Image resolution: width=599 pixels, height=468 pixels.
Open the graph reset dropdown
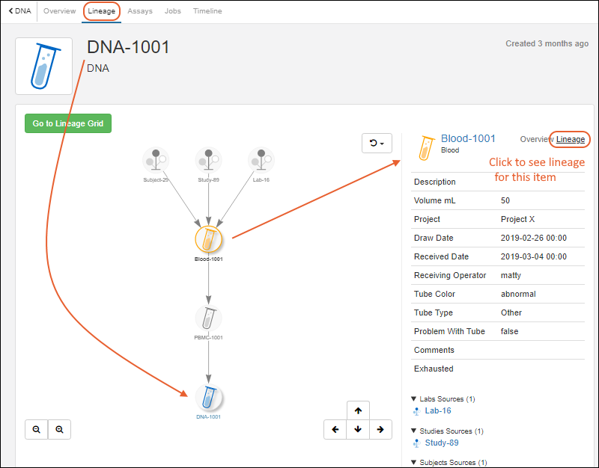(x=377, y=143)
